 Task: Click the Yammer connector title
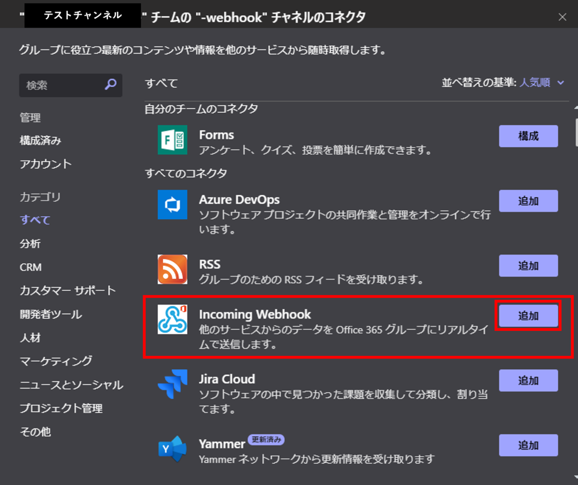(x=223, y=444)
